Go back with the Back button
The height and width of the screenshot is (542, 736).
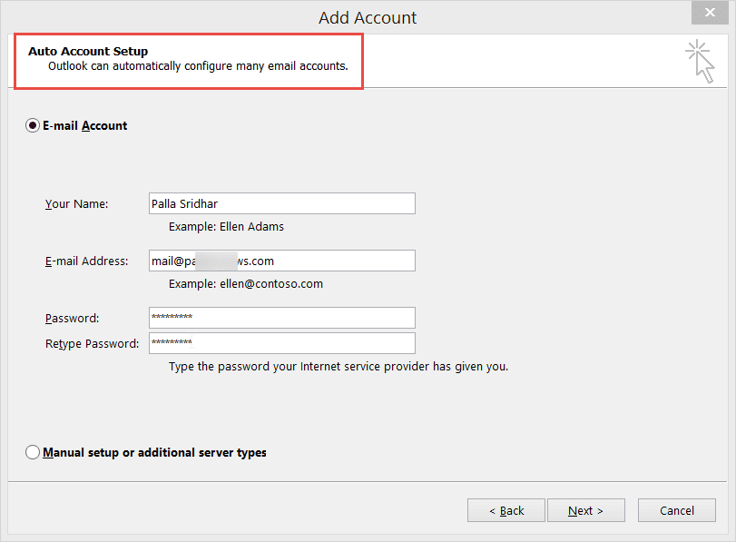pos(506,510)
